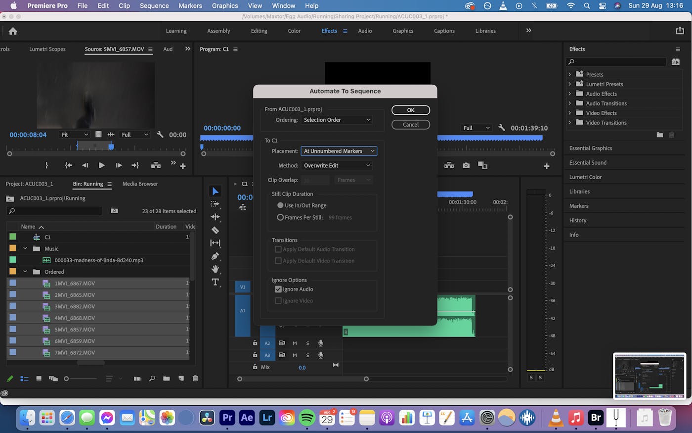The width and height of the screenshot is (692, 433).
Task: Click New Bin icon in Project panel
Action: [x=167, y=379]
